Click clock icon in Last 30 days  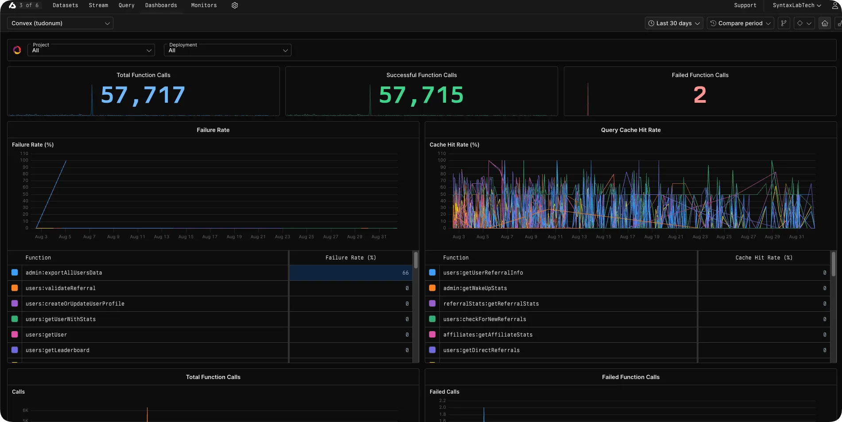click(x=651, y=23)
